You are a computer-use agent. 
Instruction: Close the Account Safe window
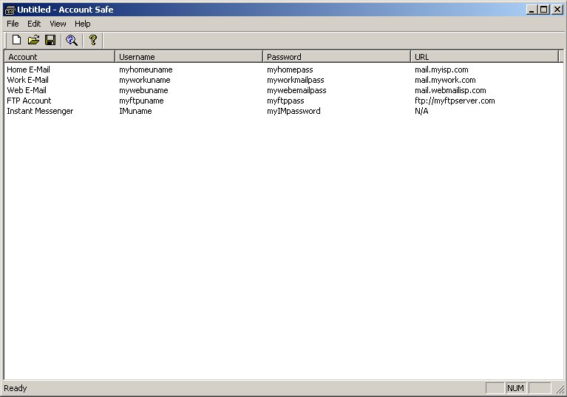click(557, 10)
